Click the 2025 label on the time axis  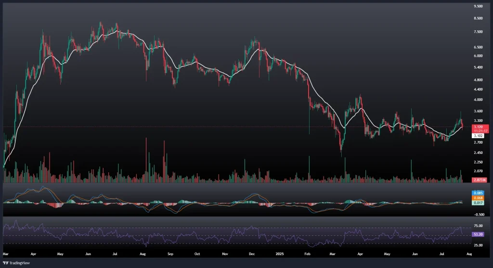click(279, 252)
